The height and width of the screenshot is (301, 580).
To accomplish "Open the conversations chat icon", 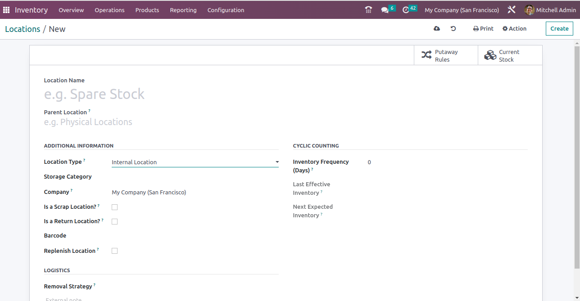I will (385, 10).
